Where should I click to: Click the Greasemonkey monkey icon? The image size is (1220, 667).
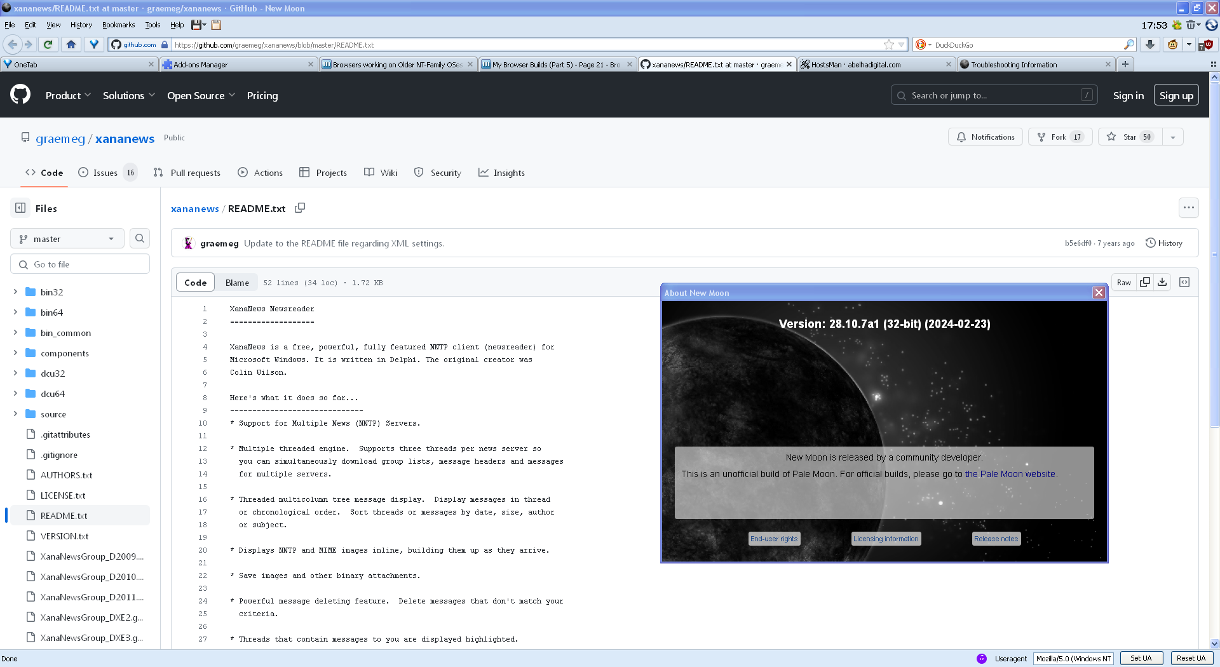point(1173,44)
